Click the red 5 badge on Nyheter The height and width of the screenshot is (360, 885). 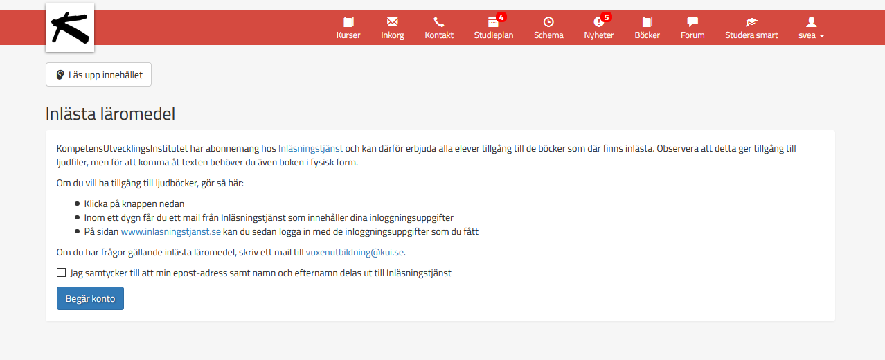tap(607, 17)
